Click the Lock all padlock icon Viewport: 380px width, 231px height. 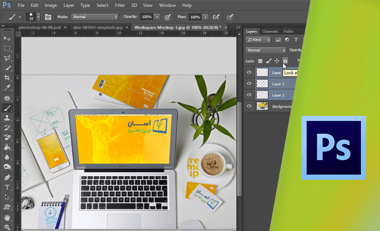285,61
